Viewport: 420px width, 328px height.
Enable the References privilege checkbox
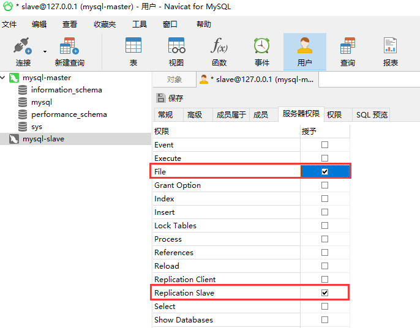click(x=324, y=253)
